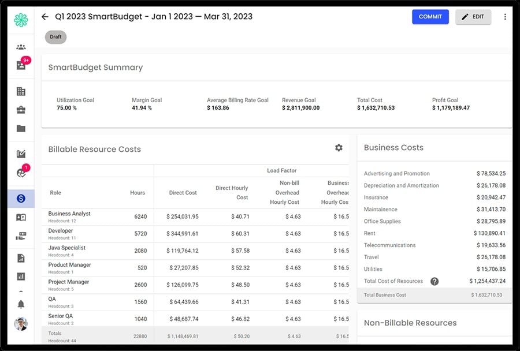The image size is (520, 351).
Task: Open Billable Resource Costs gear settings
Action: 339,148
